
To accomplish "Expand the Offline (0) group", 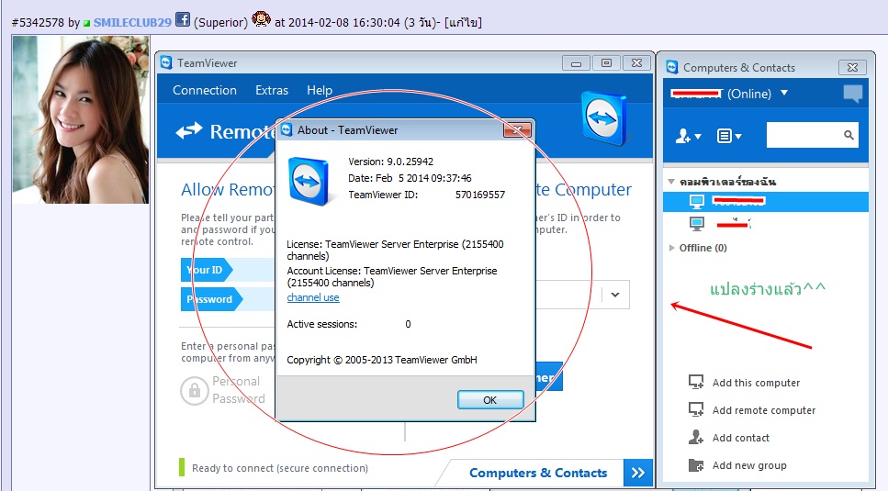I will coord(671,248).
